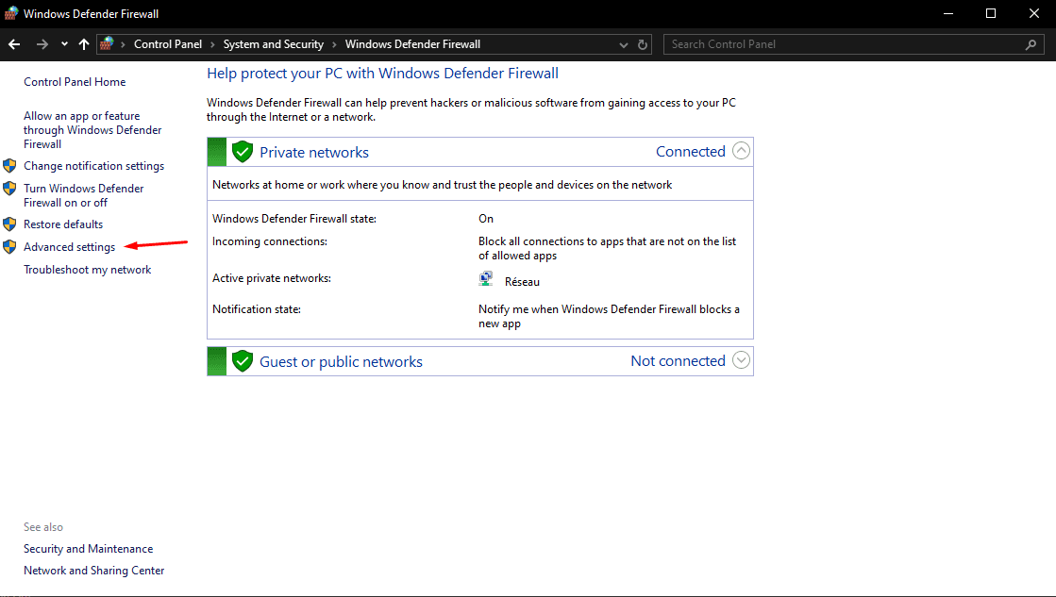Expand the chevron after Control Panel breadcrumb

[x=213, y=45]
